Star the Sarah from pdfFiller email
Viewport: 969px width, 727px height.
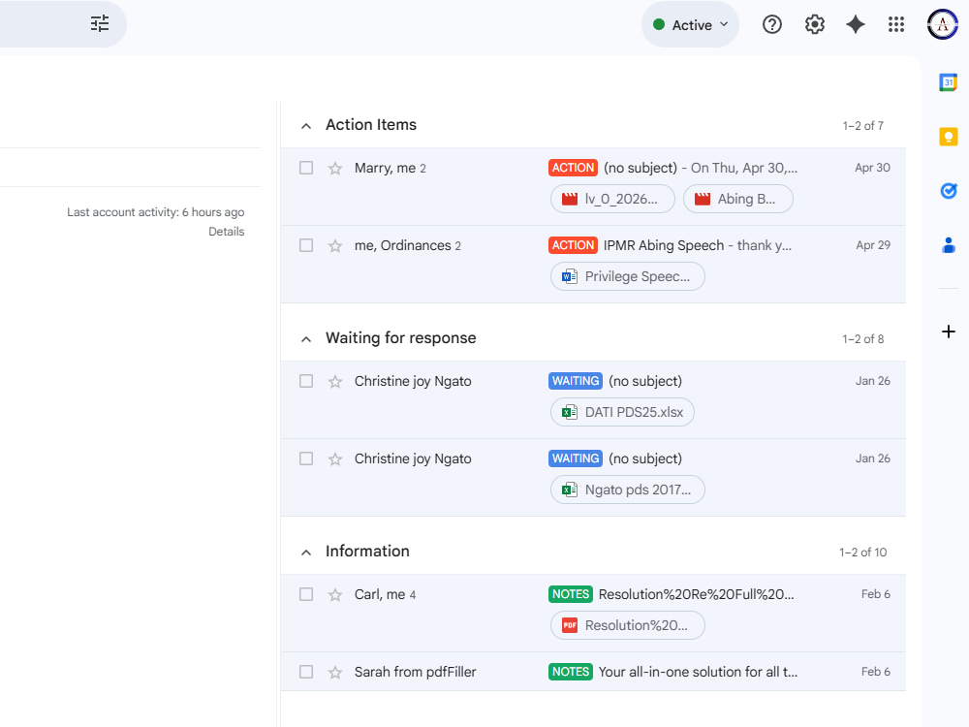tap(335, 672)
